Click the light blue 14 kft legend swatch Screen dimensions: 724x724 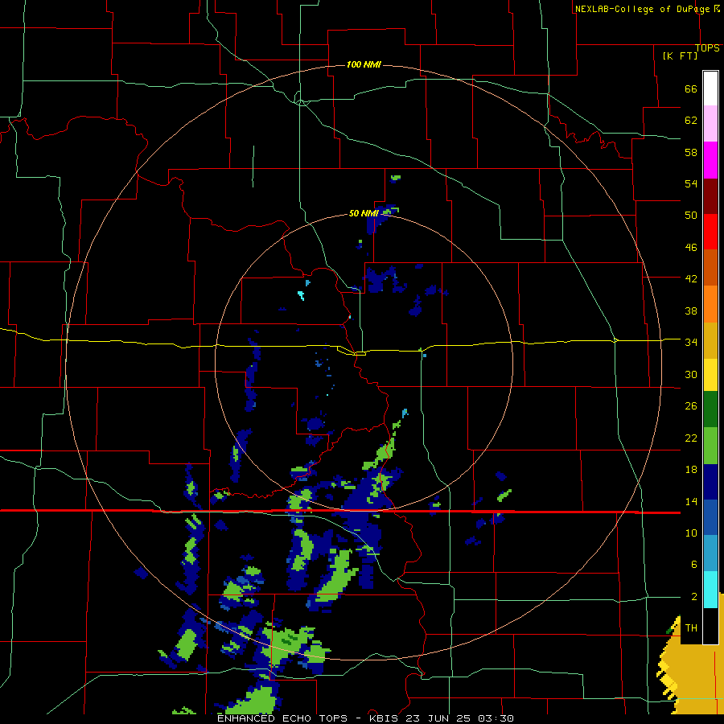710,553
